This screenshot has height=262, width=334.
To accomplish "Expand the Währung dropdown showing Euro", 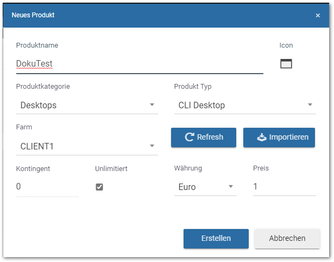I will tap(205, 187).
